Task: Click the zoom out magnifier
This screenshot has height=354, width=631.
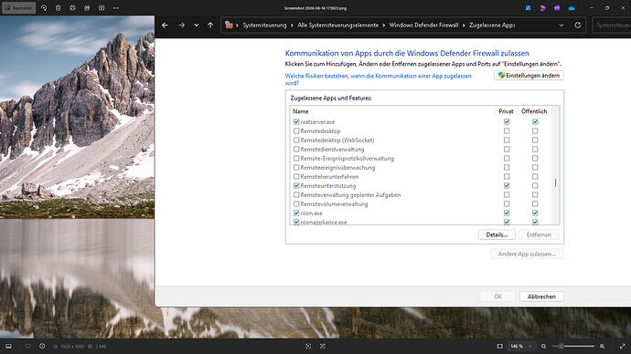Action: tap(544, 346)
